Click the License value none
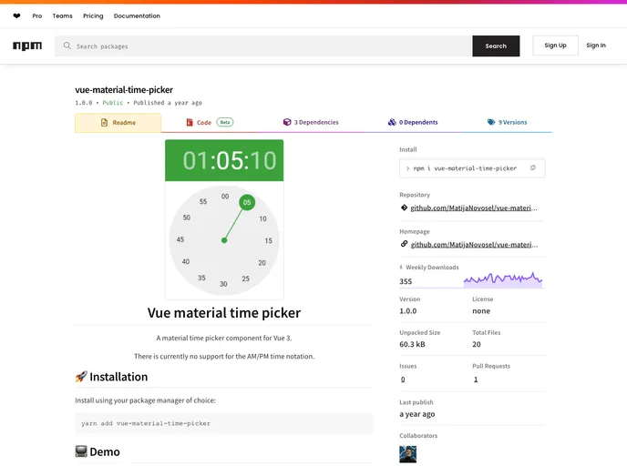 (481, 311)
